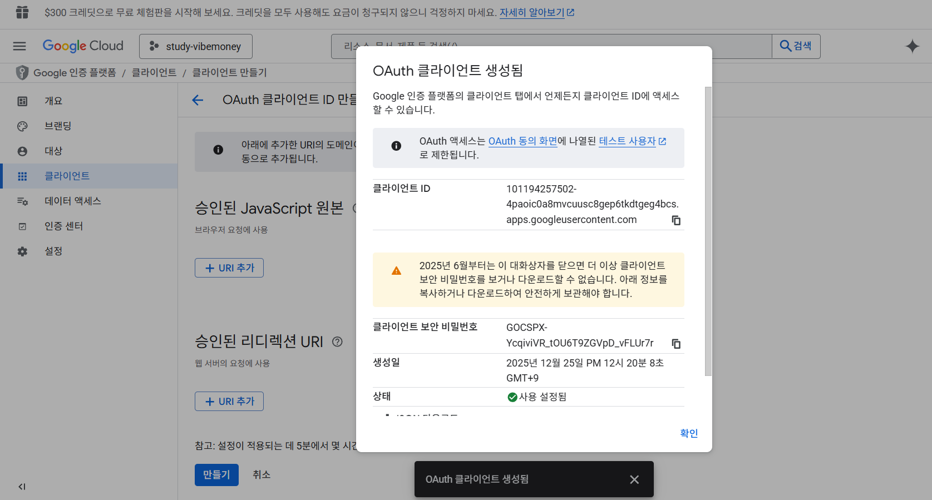Click the shield icon next to Google 인증 플랫폼

pyautogui.click(x=22, y=73)
